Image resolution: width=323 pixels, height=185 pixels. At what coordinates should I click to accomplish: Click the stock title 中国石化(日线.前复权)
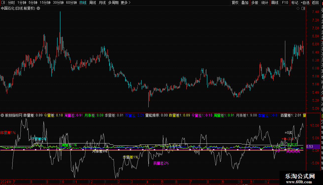tap(18, 9)
